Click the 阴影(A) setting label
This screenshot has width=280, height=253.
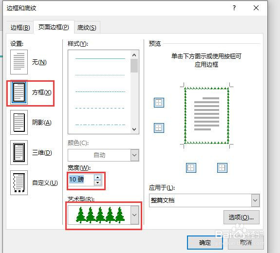42,123
